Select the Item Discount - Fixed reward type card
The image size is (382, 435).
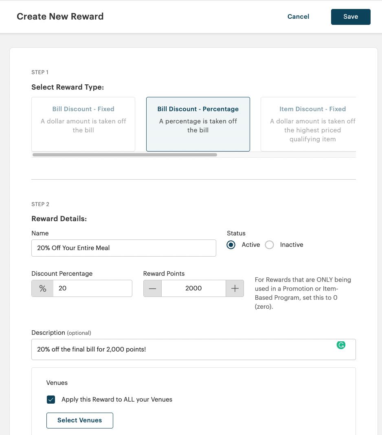[312, 123]
